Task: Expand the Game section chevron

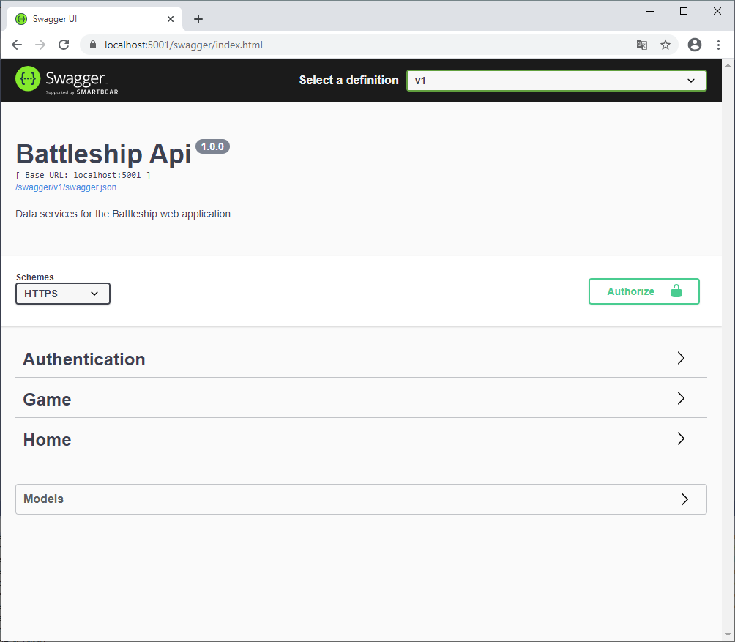Action: (x=681, y=399)
